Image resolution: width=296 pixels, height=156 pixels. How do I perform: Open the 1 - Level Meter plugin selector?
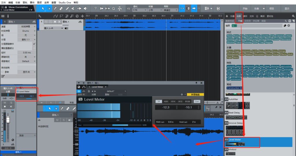pos(97,87)
